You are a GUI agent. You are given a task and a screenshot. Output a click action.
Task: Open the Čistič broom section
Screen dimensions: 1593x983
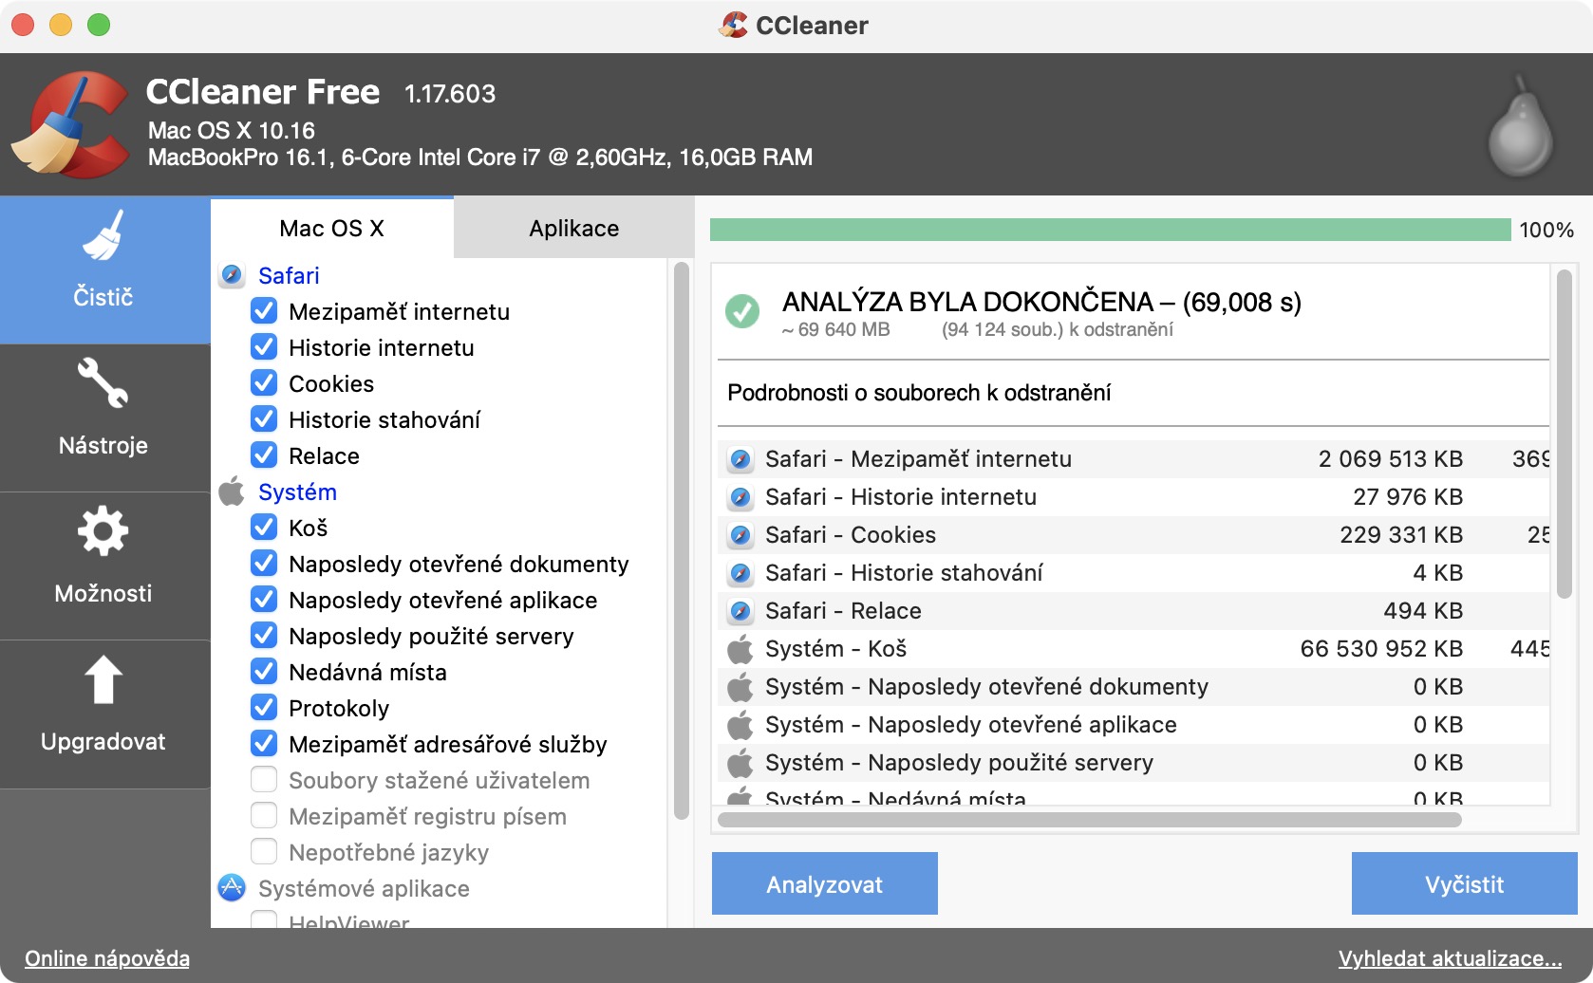[103, 269]
